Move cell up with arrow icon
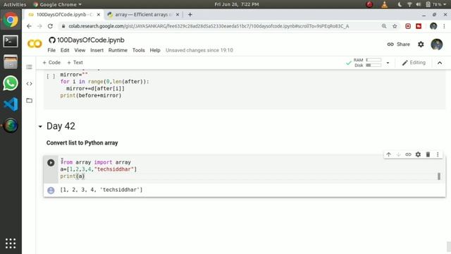Screen dimensions: 451x254 click(x=388, y=155)
